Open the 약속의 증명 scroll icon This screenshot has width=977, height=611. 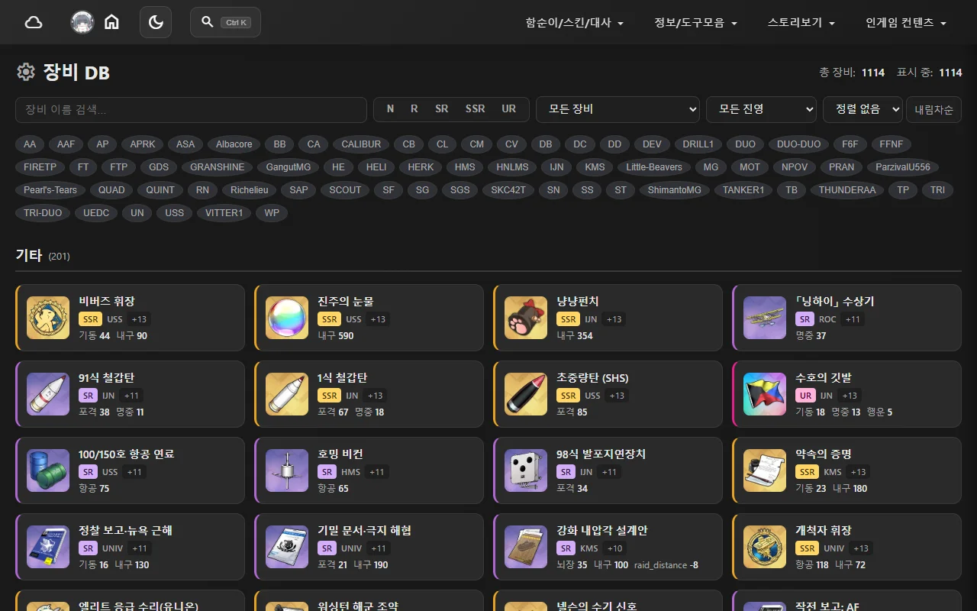[x=765, y=470]
